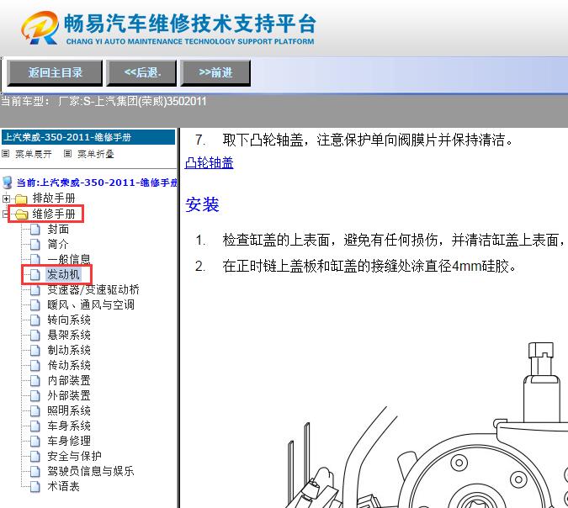Click the 当前车型 vehicle info bar text

(x=104, y=101)
